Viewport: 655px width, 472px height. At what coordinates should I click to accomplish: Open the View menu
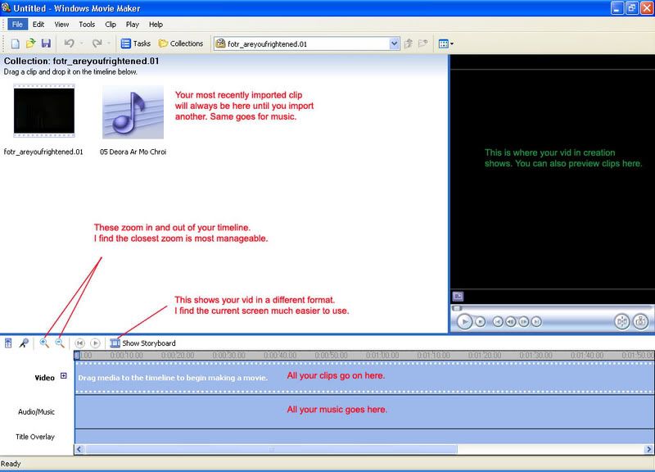point(62,25)
